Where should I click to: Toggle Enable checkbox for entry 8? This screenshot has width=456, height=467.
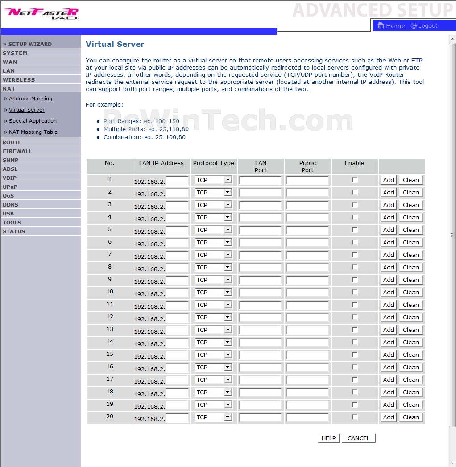(x=354, y=268)
